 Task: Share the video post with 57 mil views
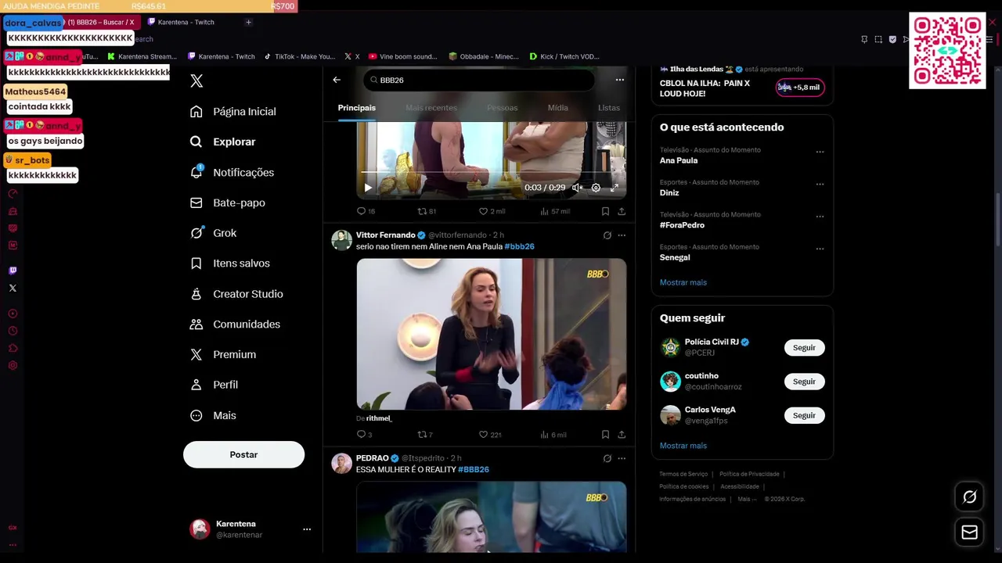[622, 211]
